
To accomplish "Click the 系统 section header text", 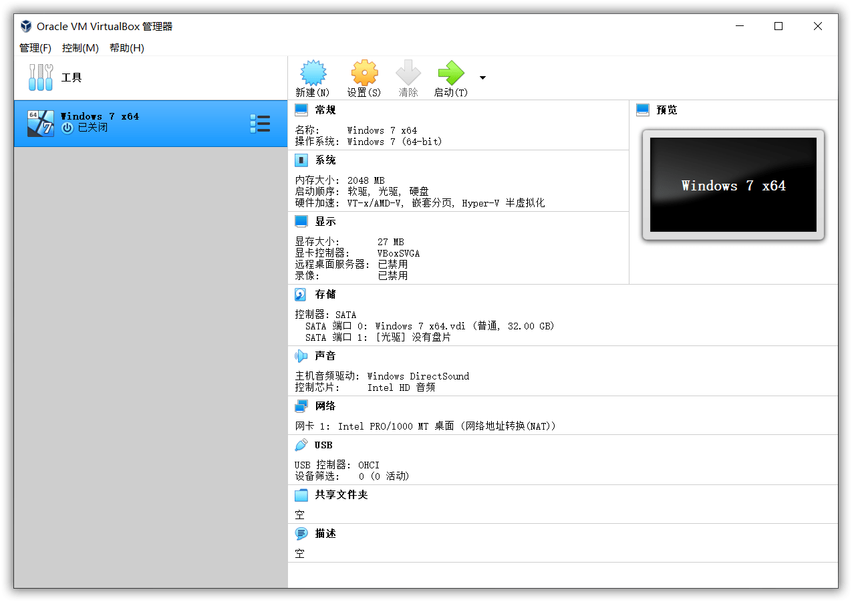I will 325,160.
